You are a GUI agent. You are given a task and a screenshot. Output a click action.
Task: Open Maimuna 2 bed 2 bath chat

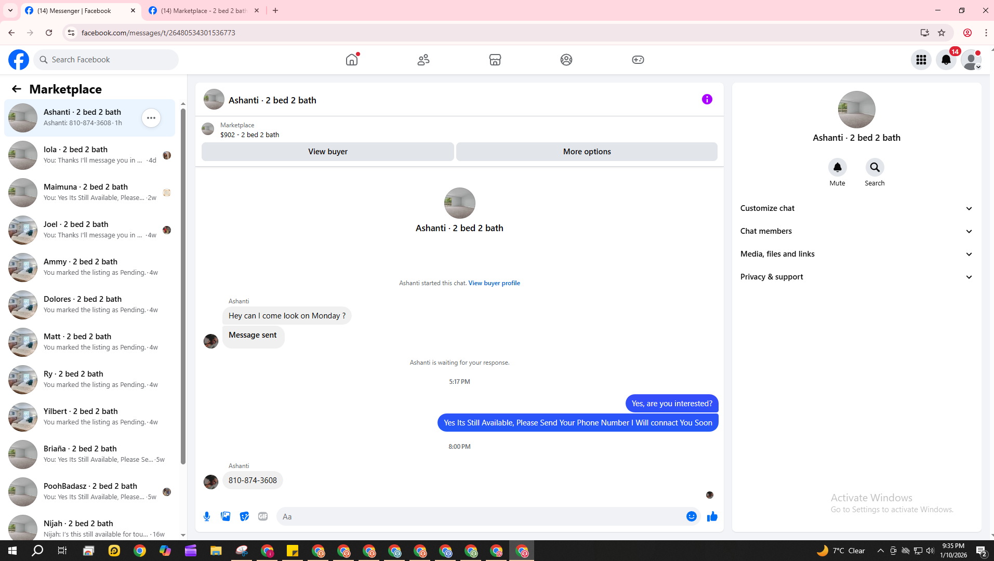click(89, 193)
